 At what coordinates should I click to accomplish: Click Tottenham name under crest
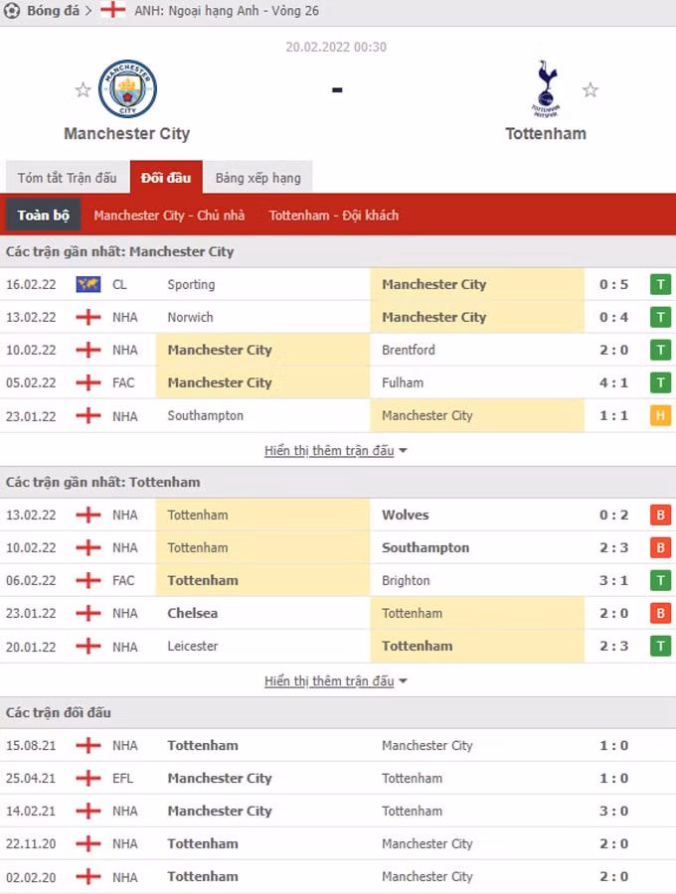(546, 133)
